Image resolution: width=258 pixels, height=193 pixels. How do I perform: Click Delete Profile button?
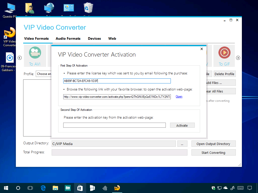point(224,74)
